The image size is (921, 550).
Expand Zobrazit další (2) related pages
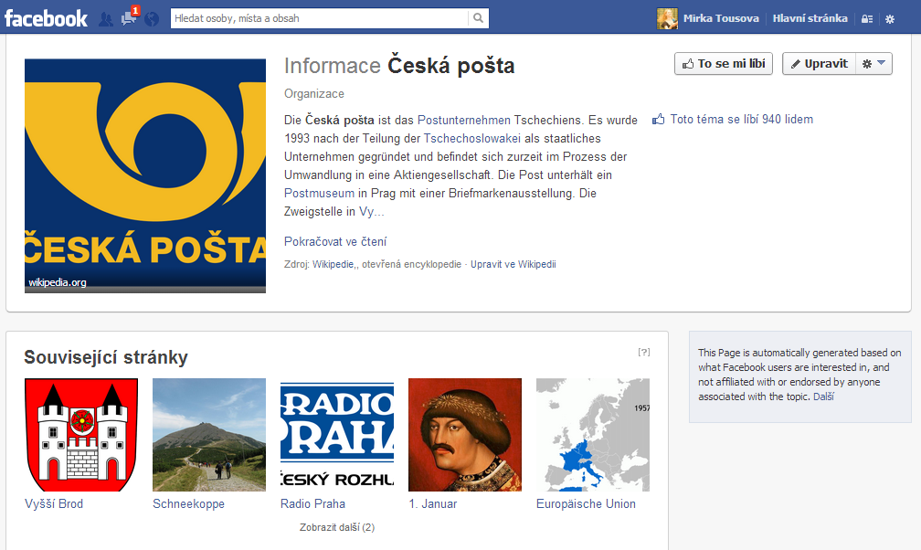(337, 527)
